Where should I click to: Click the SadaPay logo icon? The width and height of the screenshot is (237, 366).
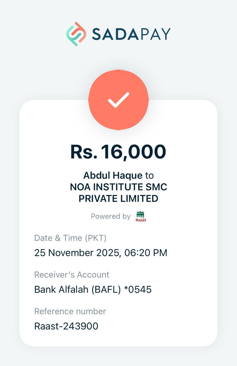coord(76,34)
